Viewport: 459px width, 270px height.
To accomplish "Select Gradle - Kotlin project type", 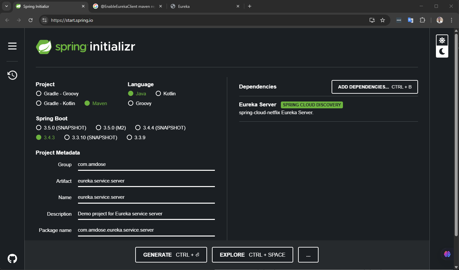I will tap(56, 103).
